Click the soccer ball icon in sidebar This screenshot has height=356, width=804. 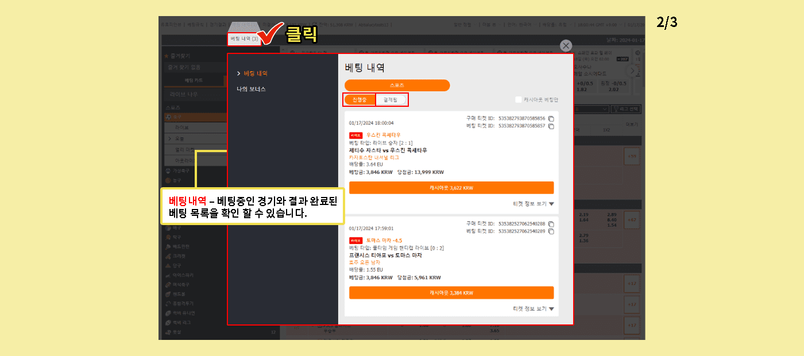(x=168, y=117)
